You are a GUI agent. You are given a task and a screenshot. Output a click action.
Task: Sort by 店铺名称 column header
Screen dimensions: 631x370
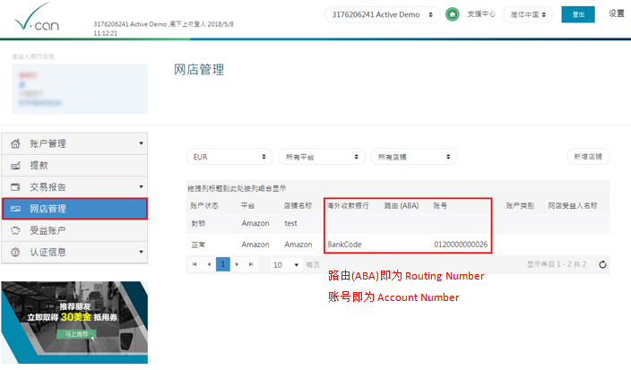298,205
